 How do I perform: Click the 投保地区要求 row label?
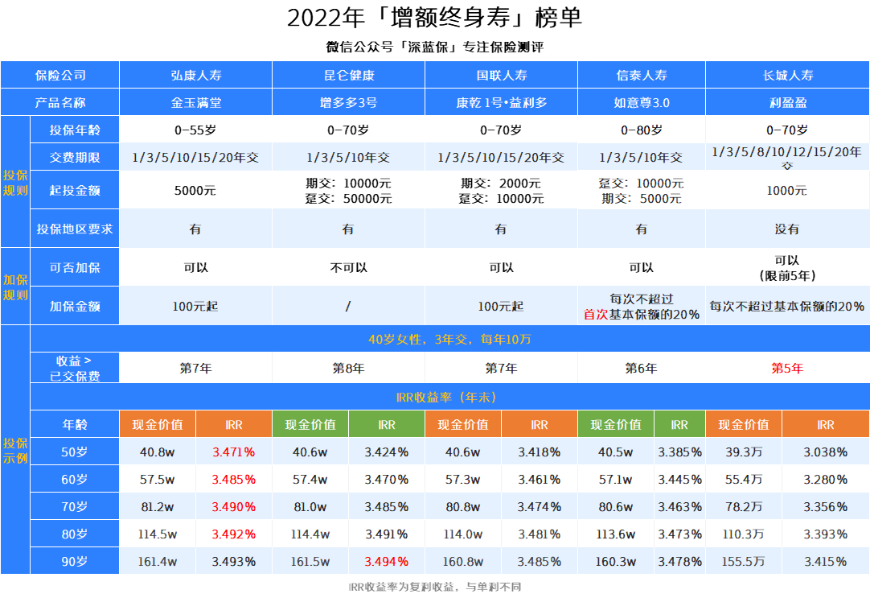(x=74, y=229)
